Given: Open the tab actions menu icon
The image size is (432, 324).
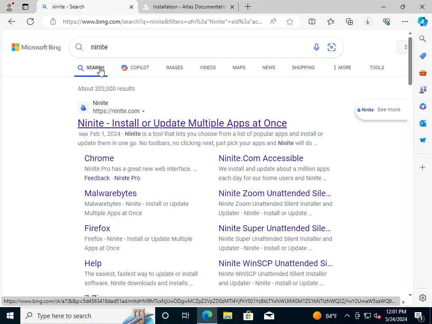Looking at the screenshot, I should pos(25,7).
